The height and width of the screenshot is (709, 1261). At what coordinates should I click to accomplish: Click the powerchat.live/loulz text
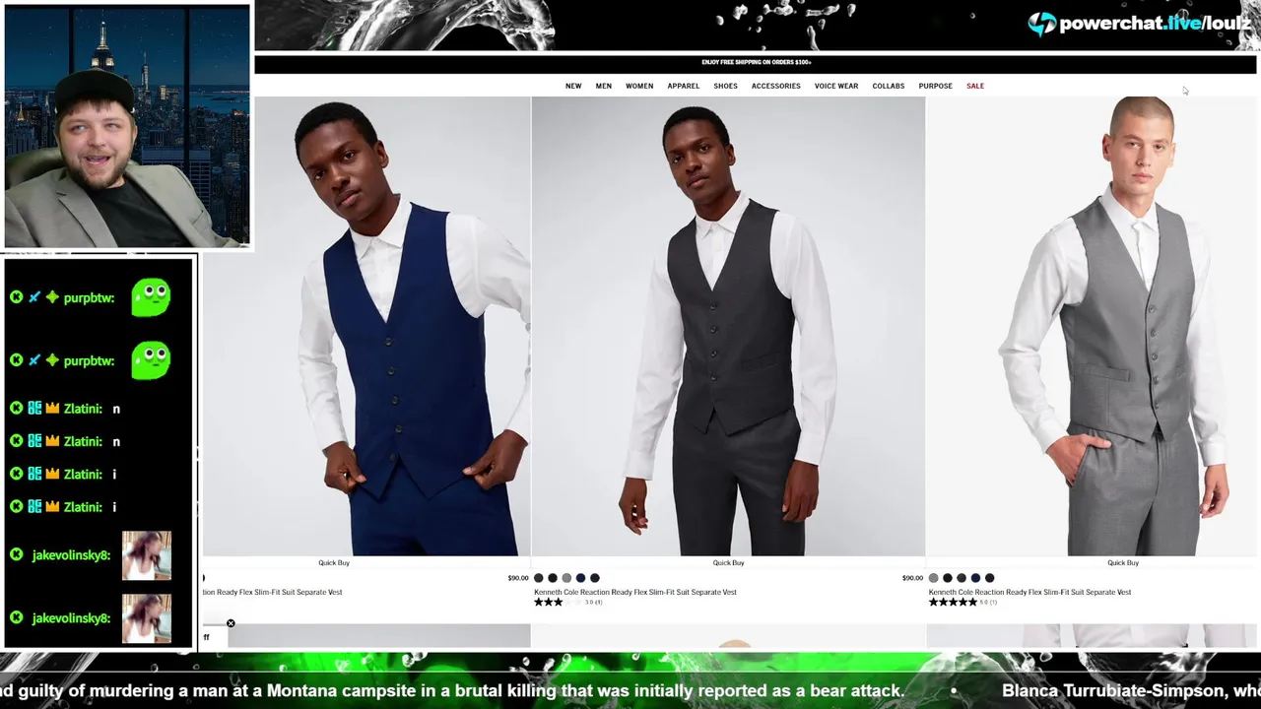pos(1156,23)
